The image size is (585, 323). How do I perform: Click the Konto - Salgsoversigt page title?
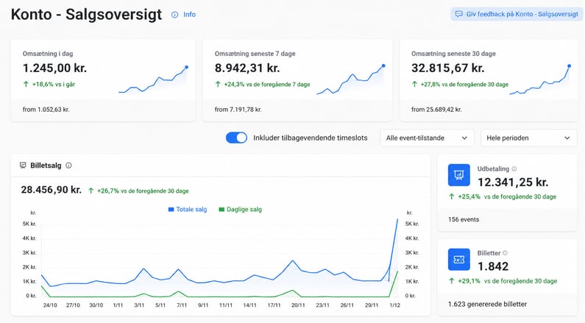click(86, 15)
